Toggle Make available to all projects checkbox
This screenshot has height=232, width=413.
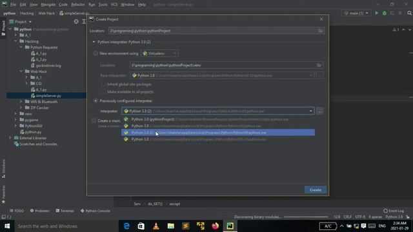point(103,92)
